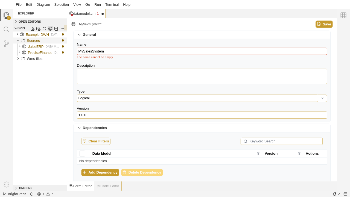Click into the Keyword Search field
Viewport: 350px width, 205px height.
pos(284,141)
